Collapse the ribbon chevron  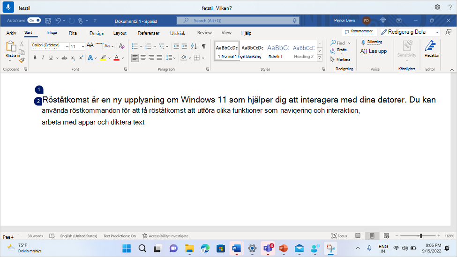pyautogui.click(x=452, y=70)
